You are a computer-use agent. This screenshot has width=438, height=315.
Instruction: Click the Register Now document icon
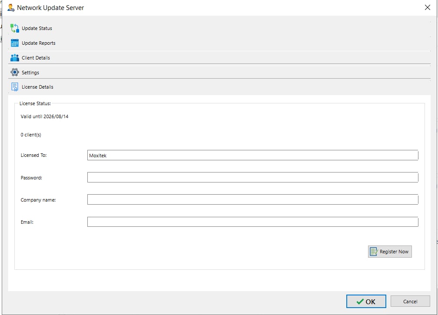coord(373,252)
